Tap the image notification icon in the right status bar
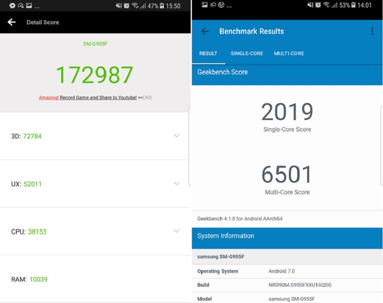383x303 pixels. [205, 5]
